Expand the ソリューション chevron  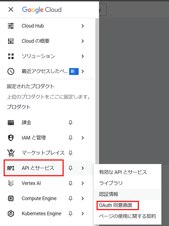(x=83, y=56)
